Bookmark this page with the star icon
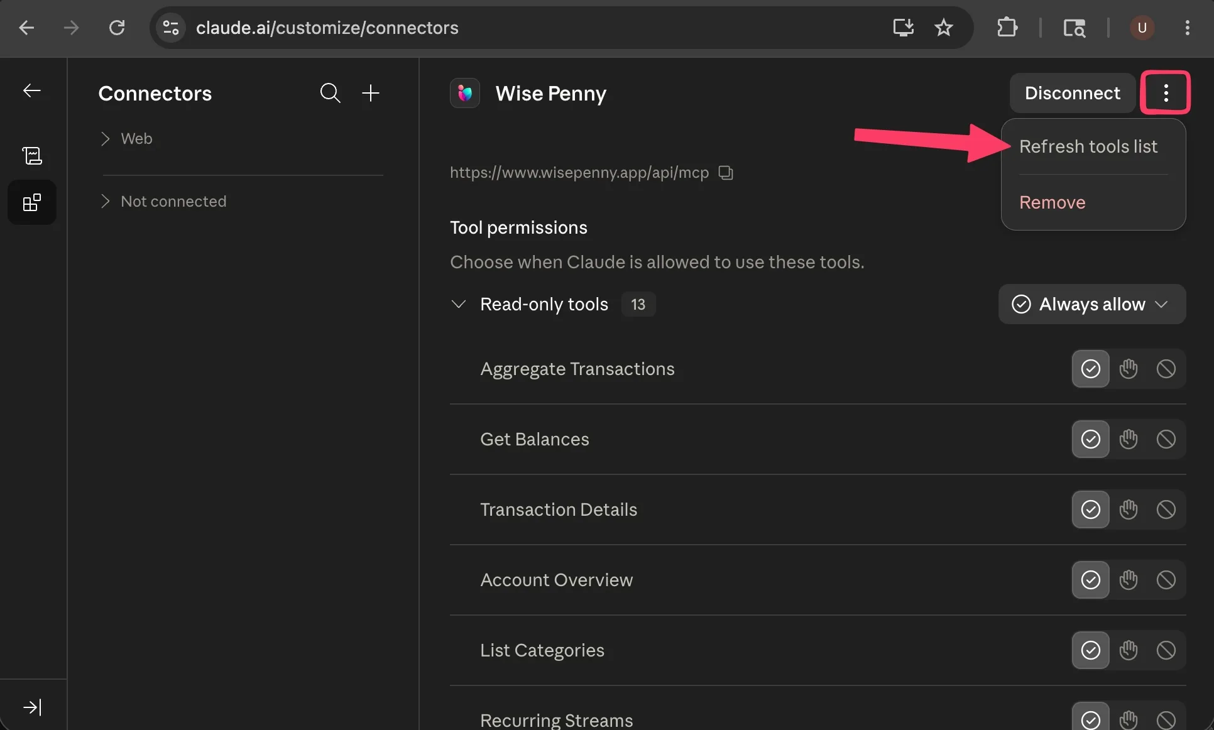The height and width of the screenshot is (730, 1214). tap(943, 28)
